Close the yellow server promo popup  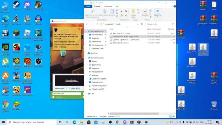[x=79, y=29]
